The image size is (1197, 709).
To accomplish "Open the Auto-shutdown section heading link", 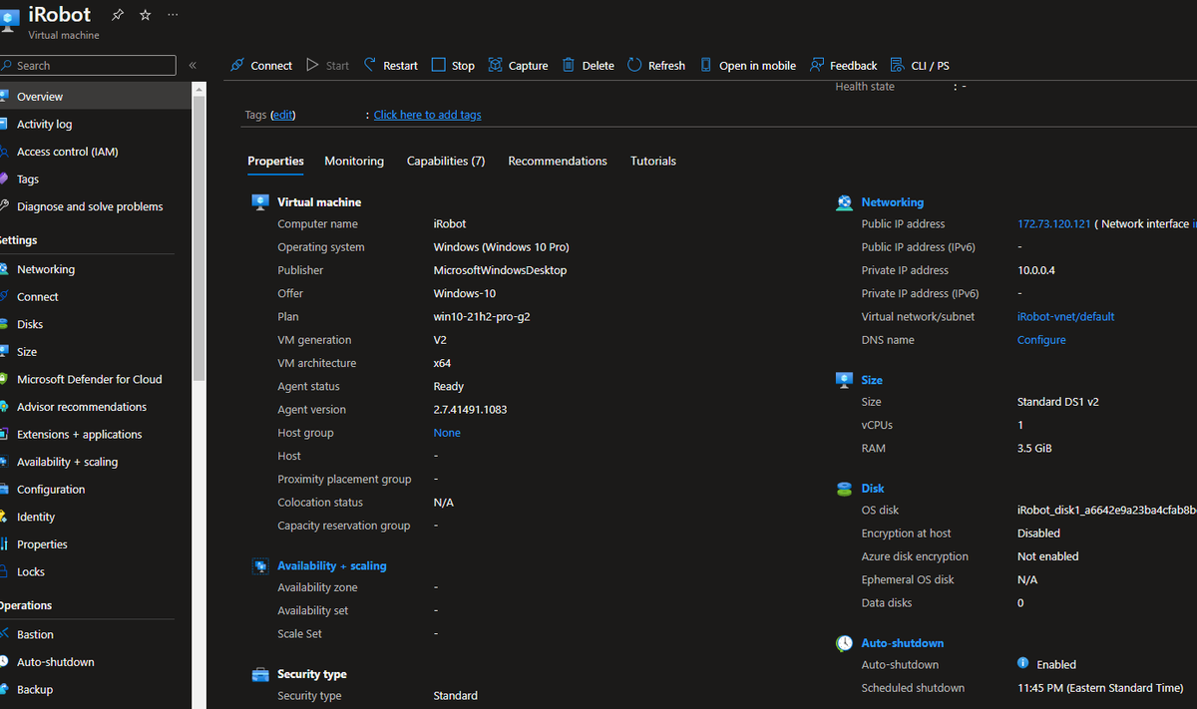I will pyautogui.click(x=903, y=643).
